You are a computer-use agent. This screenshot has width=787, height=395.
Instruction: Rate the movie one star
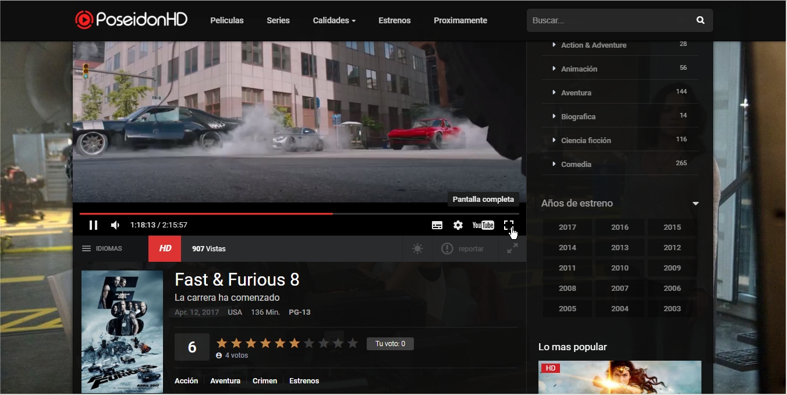(x=222, y=343)
